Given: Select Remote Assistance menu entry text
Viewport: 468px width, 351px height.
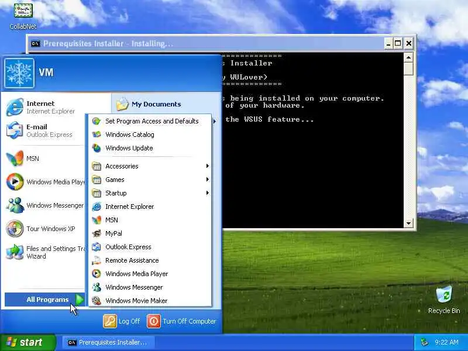Looking at the screenshot, I should pos(132,260).
